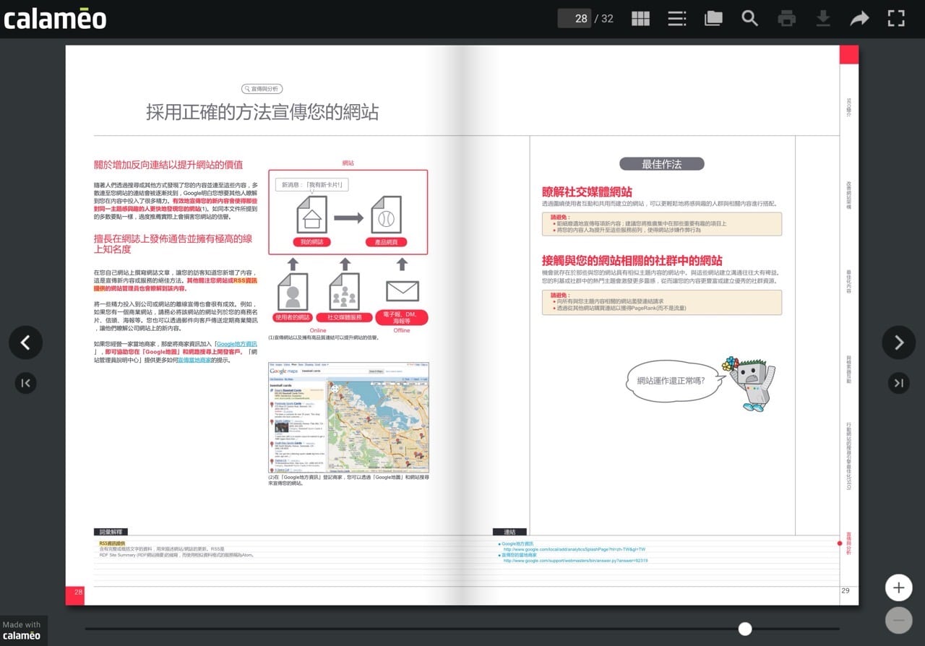The height and width of the screenshot is (646, 925).
Task: Click the '社交媒體服務' diagram label
Action: tap(345, 317)
